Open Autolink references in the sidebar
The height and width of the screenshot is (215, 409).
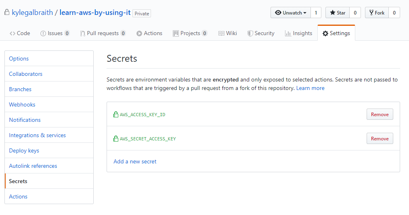49,166
